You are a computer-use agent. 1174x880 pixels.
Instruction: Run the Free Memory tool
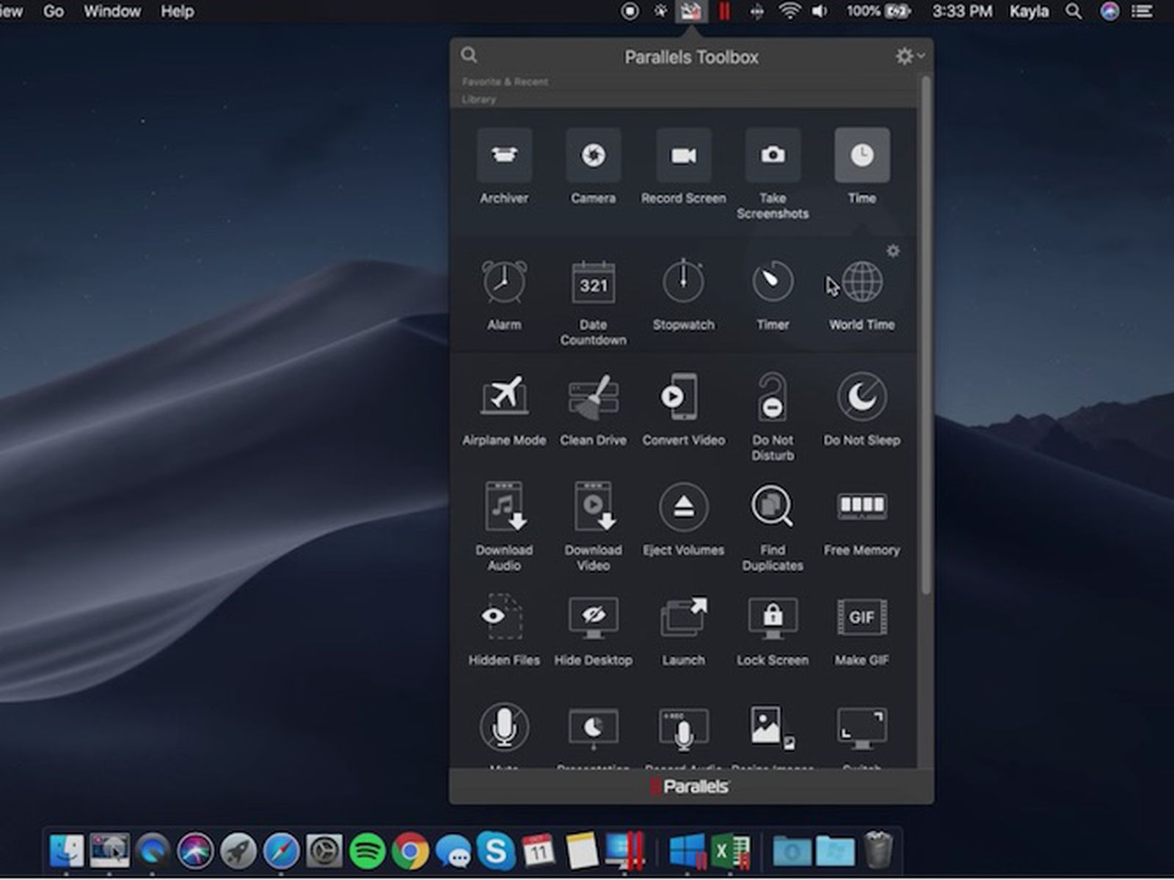(862, 506)
